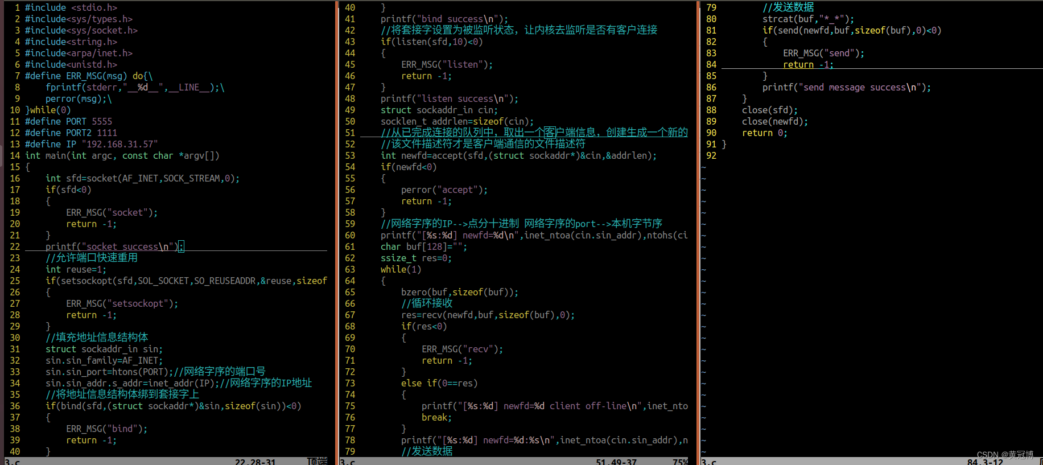This screenshot has height=465, width=1043.
Task: Click '#include<sys/types.h>' on line 2
Action: [79, 19]
